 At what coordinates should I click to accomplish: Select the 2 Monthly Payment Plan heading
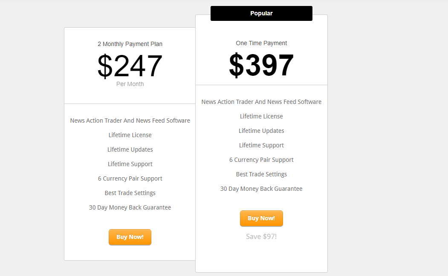click(130, 44)
